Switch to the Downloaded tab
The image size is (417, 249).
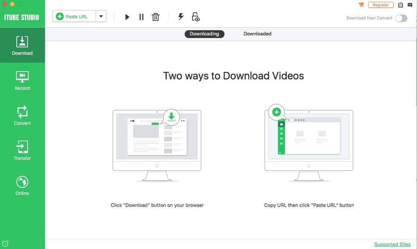(257, 34)
